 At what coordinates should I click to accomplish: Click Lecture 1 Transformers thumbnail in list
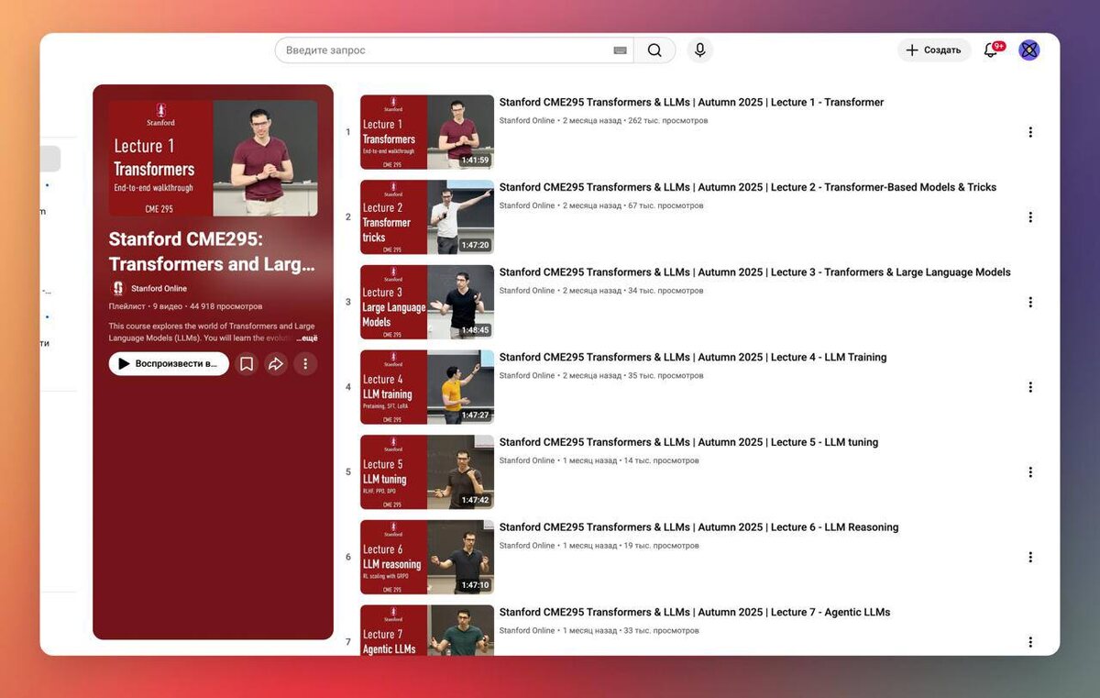click(x=427, y=132)
